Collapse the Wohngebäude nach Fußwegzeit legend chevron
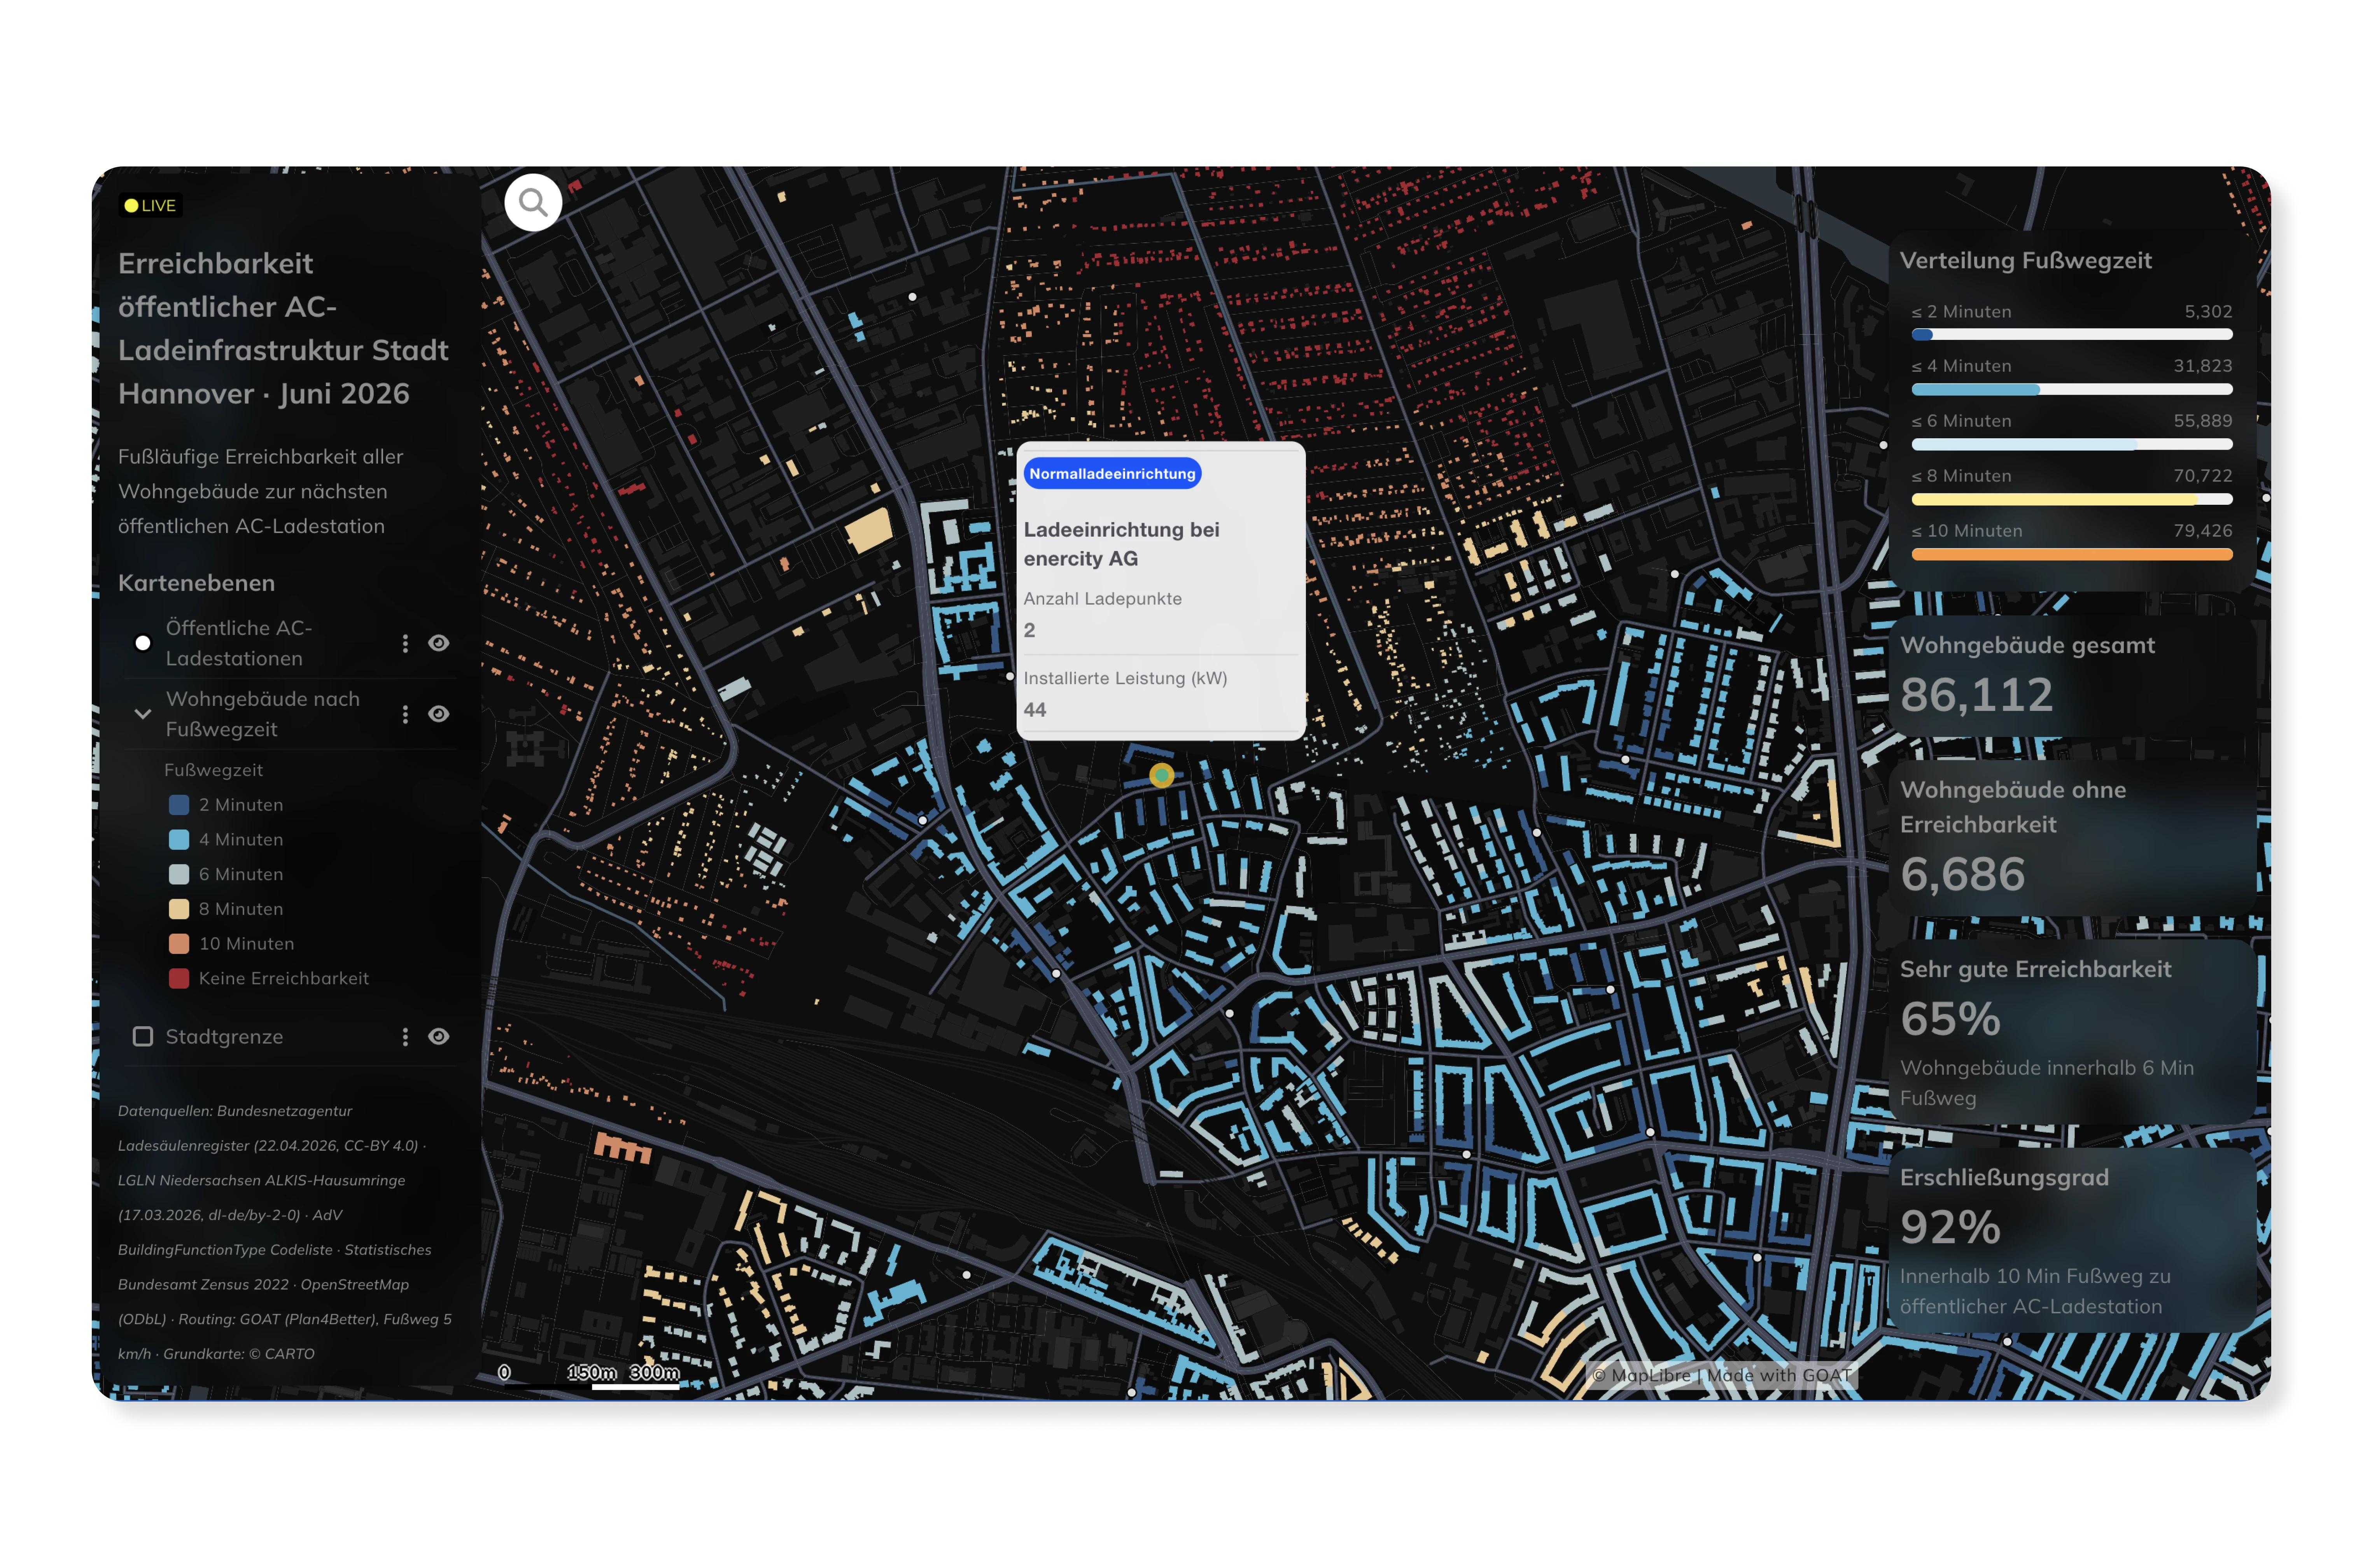This screenshot has width=2363, height=1568. (143, 714)
